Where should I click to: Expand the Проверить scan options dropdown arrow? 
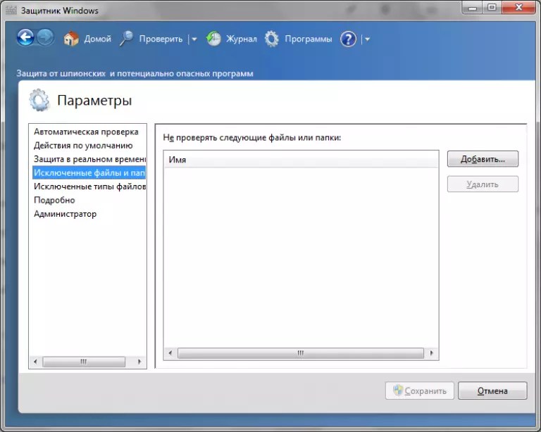point(194,39)
